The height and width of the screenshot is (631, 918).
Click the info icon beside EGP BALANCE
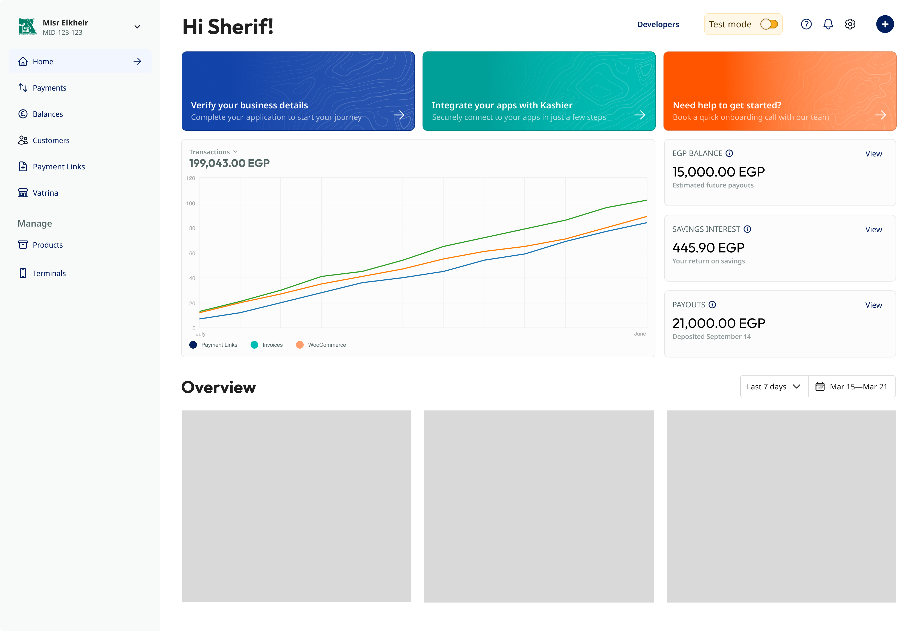(x=729, y=153)
